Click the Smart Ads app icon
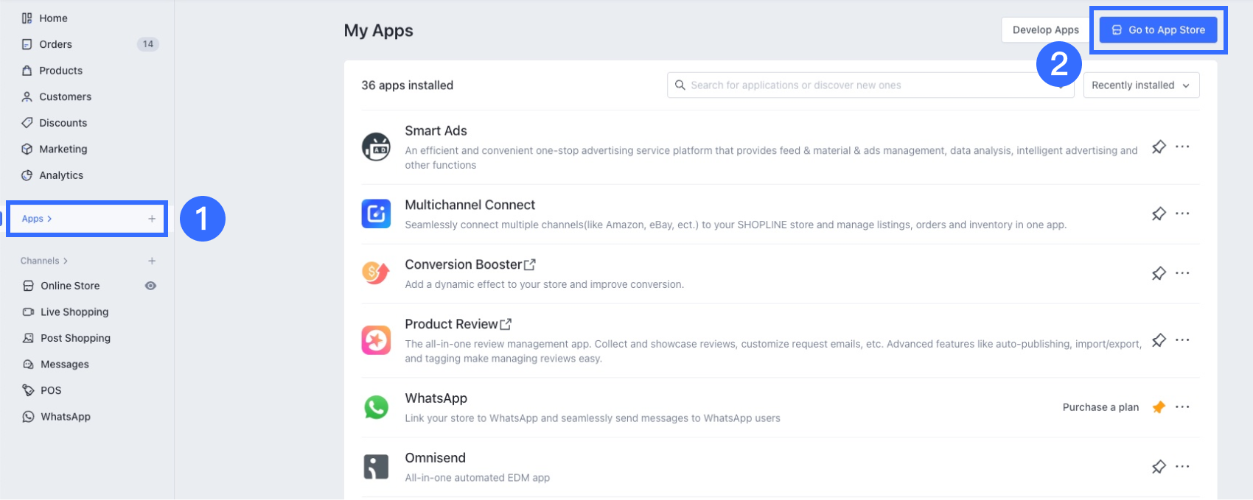This screenshot has height=500, width=1253. pos(376,147)
